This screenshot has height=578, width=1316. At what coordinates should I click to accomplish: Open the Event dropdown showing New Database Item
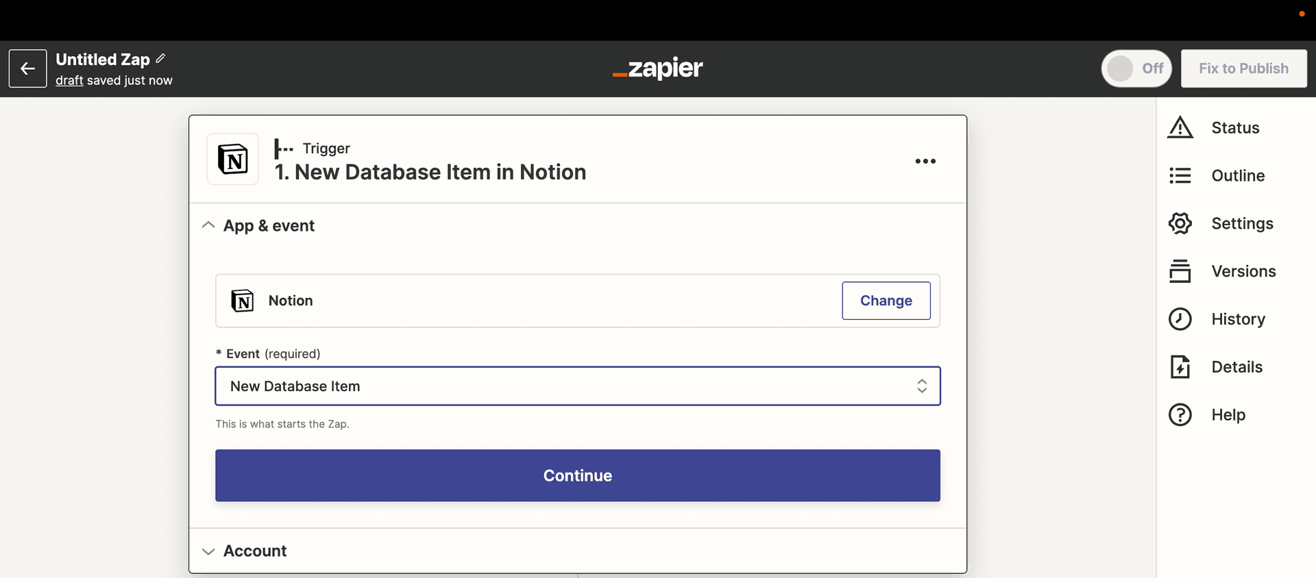coord(578,386)
